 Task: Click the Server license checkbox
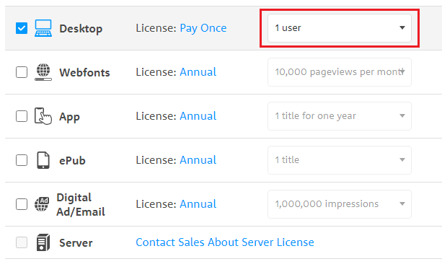coord(22,242)
